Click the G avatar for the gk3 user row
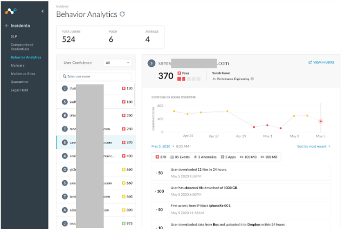 click(65, 170)
